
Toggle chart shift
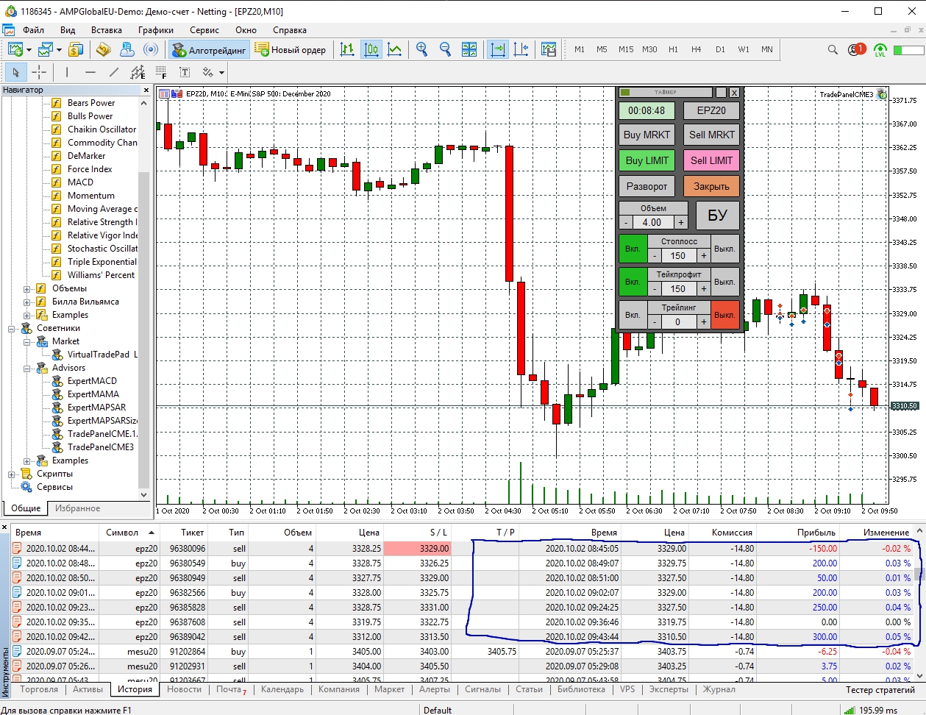coord(521,49)
